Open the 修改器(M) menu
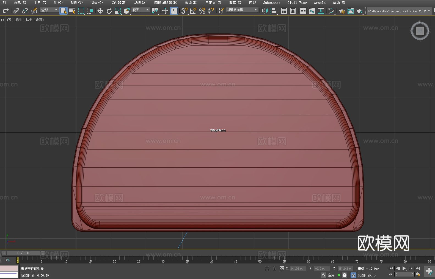The width and height of the screenshot is (435, 279). [x=119, y=2]
